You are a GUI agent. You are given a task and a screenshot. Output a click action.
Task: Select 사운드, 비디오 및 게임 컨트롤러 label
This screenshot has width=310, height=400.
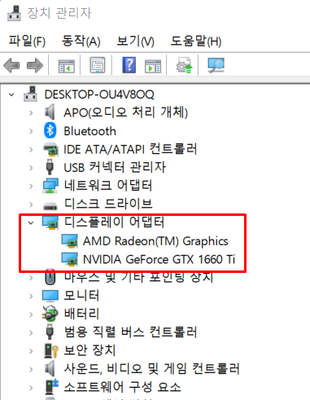(x=151, y=369)
